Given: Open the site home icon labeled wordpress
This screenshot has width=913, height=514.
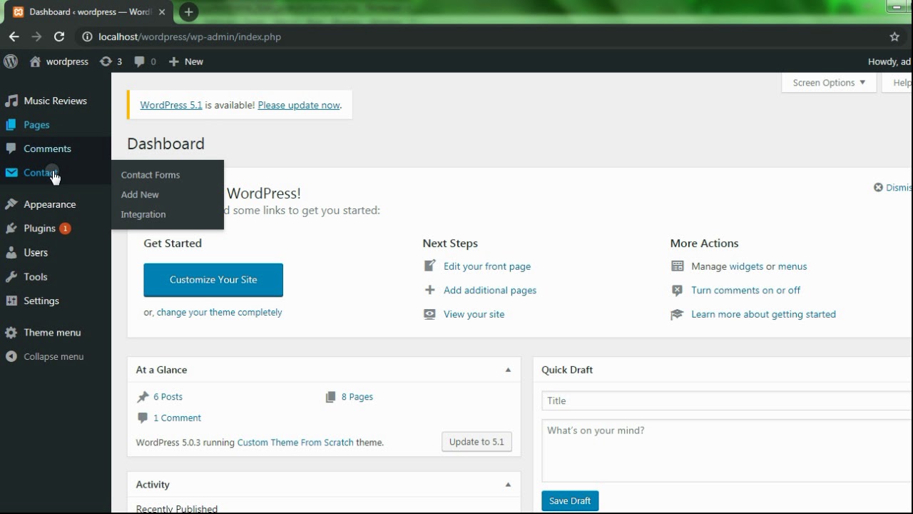Looking at the screenshot, I should (x=35, y=61).
